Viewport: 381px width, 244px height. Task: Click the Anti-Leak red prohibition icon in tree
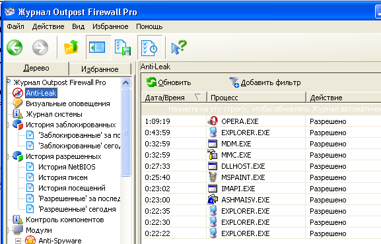[18, 93]
